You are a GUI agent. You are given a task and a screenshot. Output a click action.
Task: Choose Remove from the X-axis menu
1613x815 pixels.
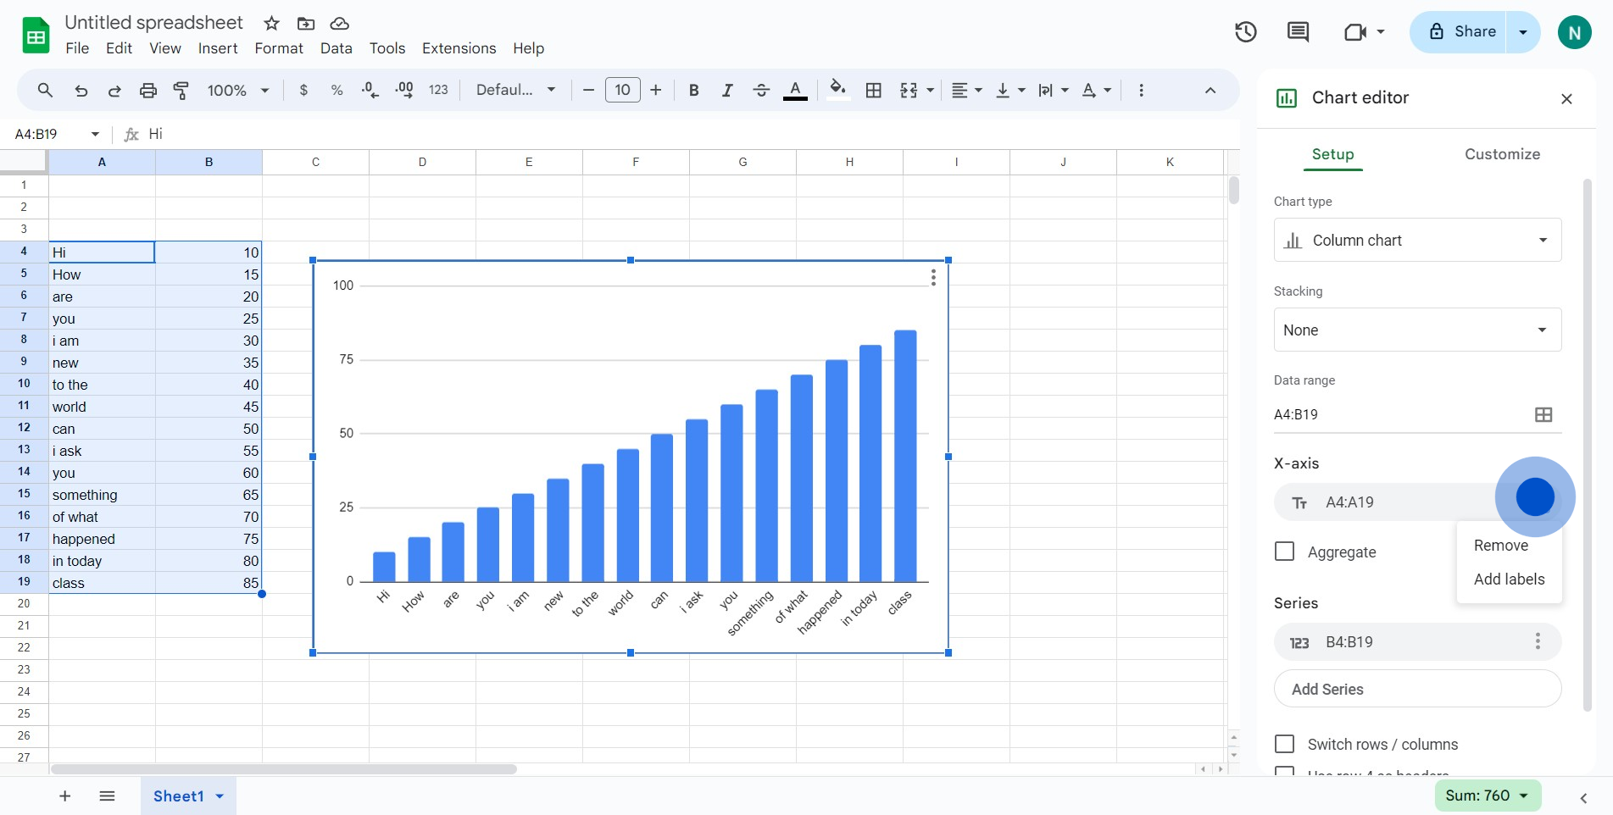(x=1500, y=546)
